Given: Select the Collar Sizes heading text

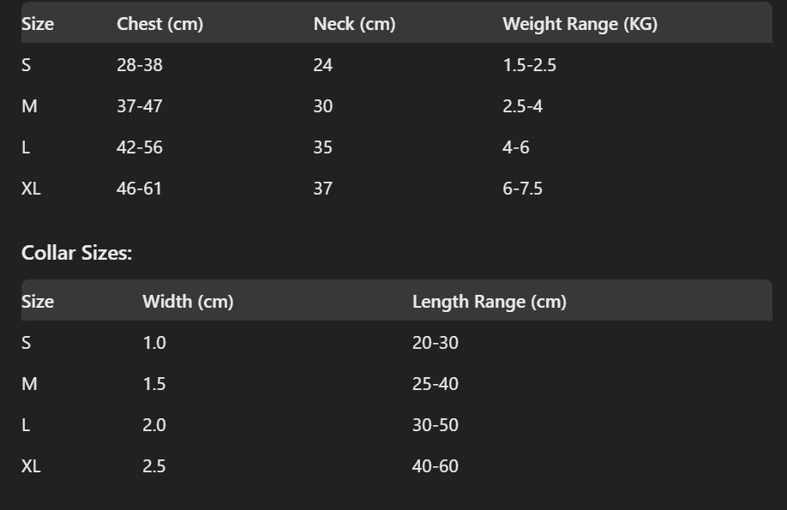Looking at the screenshot, I should click(x=76, y=253).
